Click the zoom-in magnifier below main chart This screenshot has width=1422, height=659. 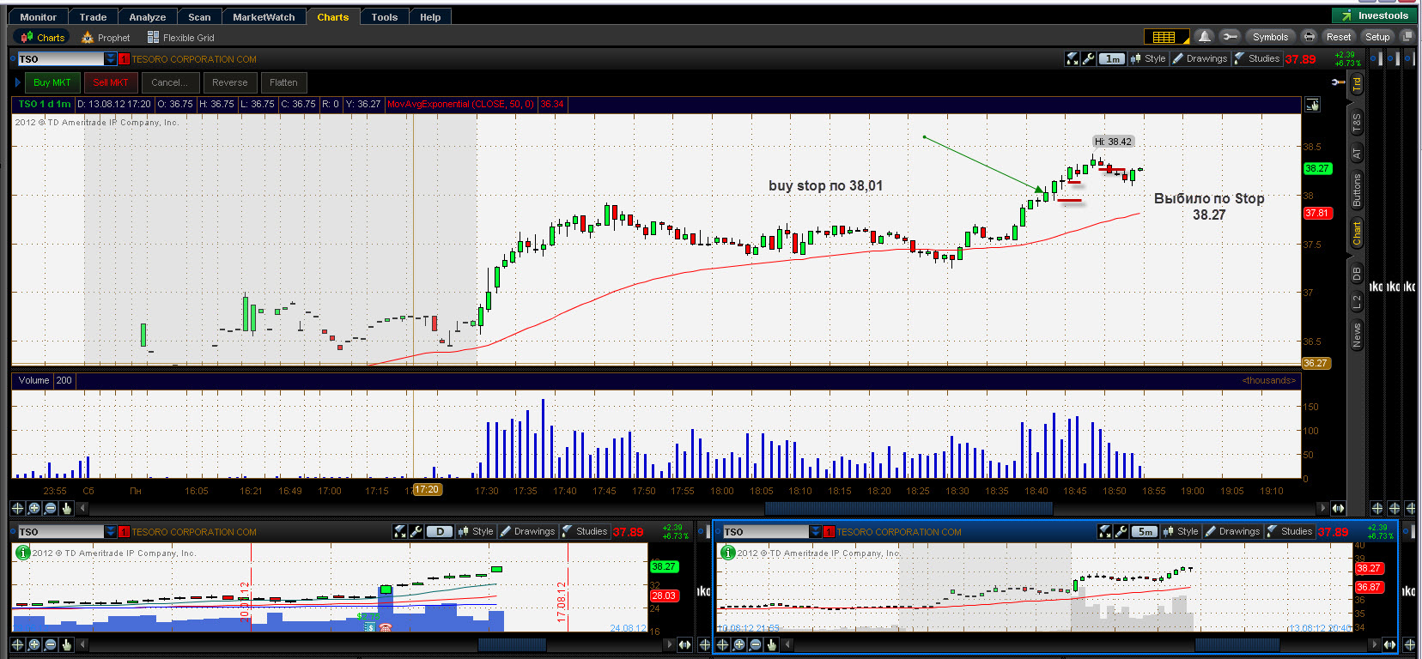pyautogui.click(x=34, y=509)
